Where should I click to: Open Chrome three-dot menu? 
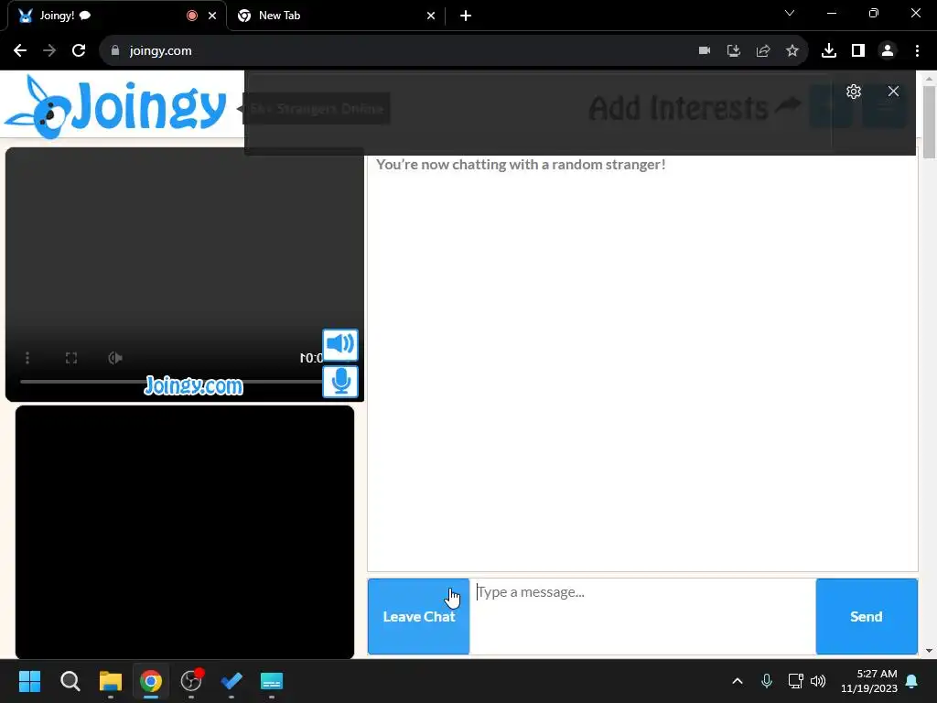(917, 51)
